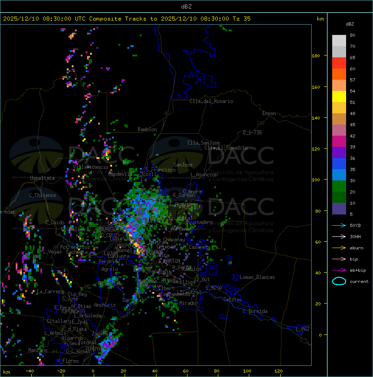
Task: Pick the bright yellow swatch in the dBZ scale
Action: pos(339,97)
